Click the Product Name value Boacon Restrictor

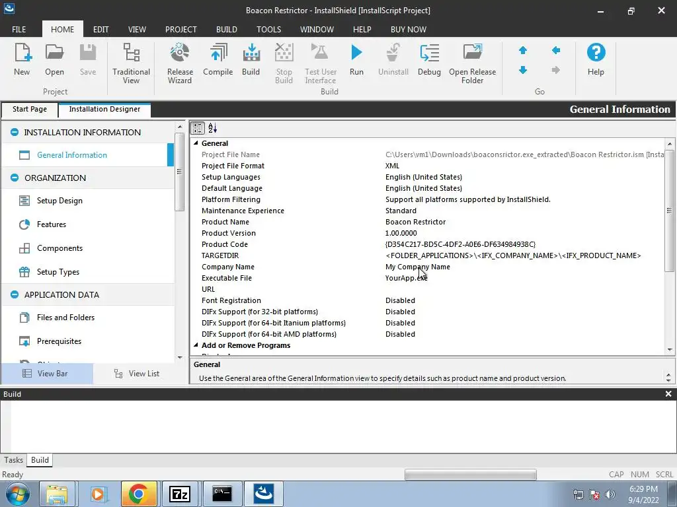click(x=415, y=222)
